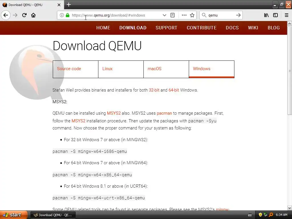Open the MSYS2 link after 'installed using'
The image size is (292, 219).
tap(114, 113)
